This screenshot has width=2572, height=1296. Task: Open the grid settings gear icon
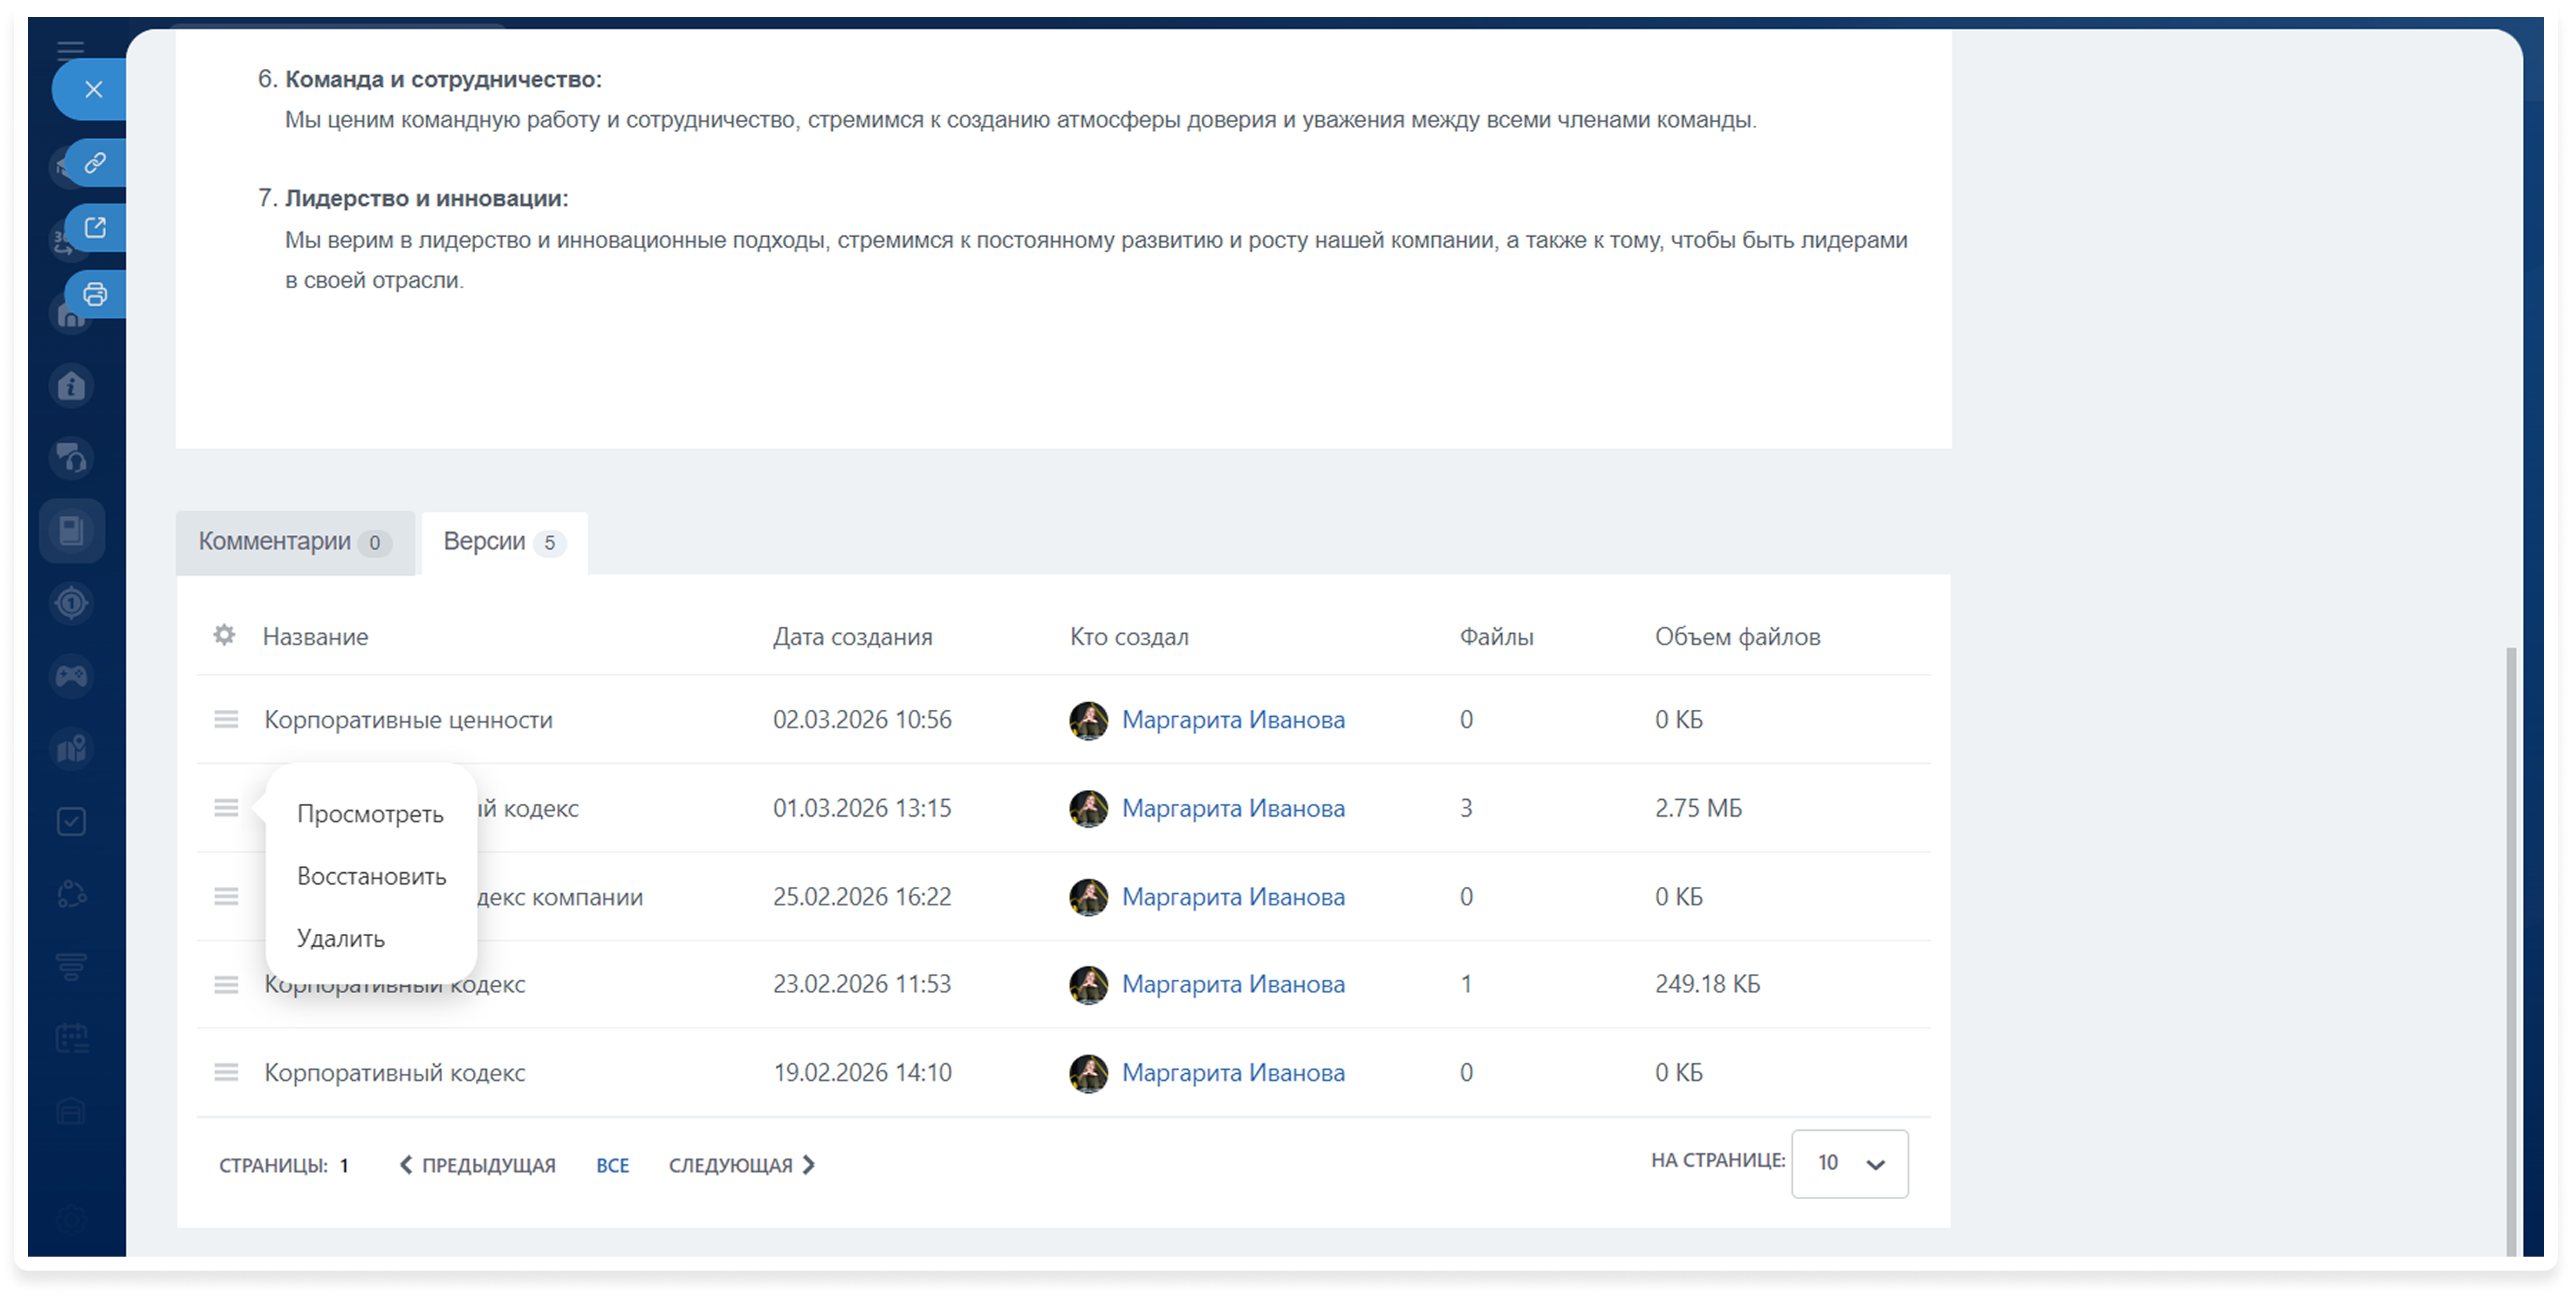pos(225,635)
